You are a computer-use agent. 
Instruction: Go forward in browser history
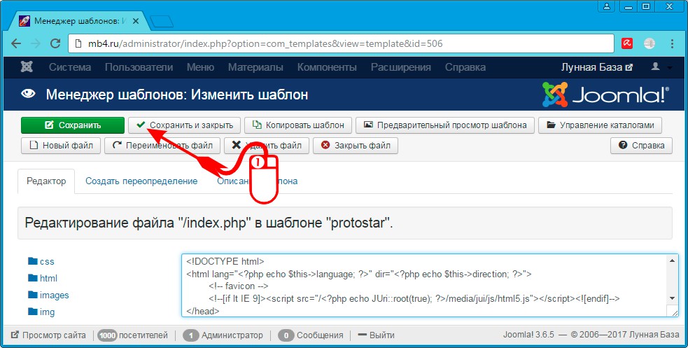coord(36,43)
